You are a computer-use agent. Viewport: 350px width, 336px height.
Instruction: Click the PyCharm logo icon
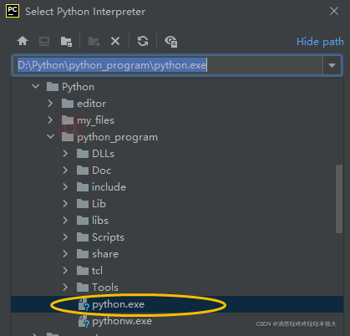click(x=13, y=11)
